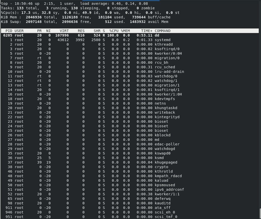Select the ksoftirqd/0 process entry

point(167,49)
